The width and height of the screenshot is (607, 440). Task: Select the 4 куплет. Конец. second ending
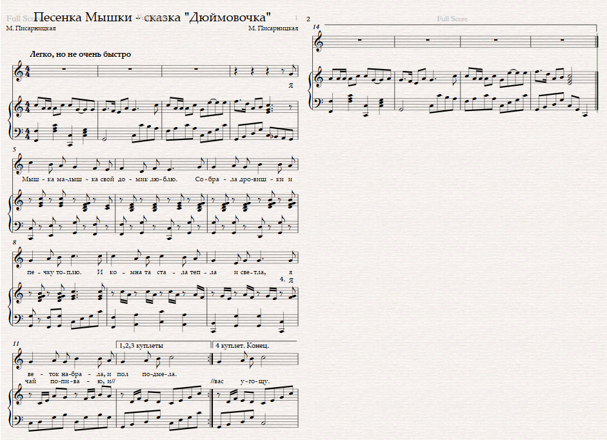pyautogui.click(x=242, y=346)
